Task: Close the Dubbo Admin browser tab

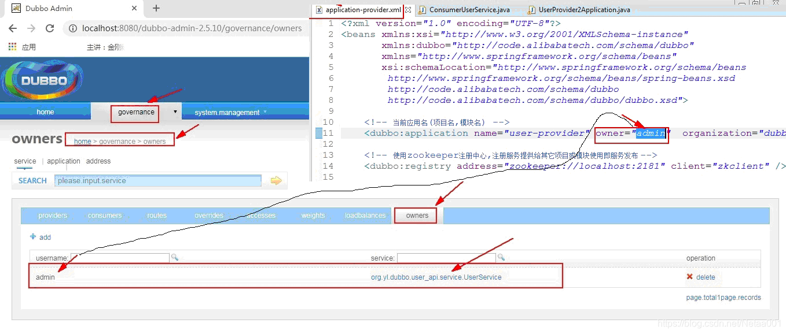Action: tap(134, 9)
